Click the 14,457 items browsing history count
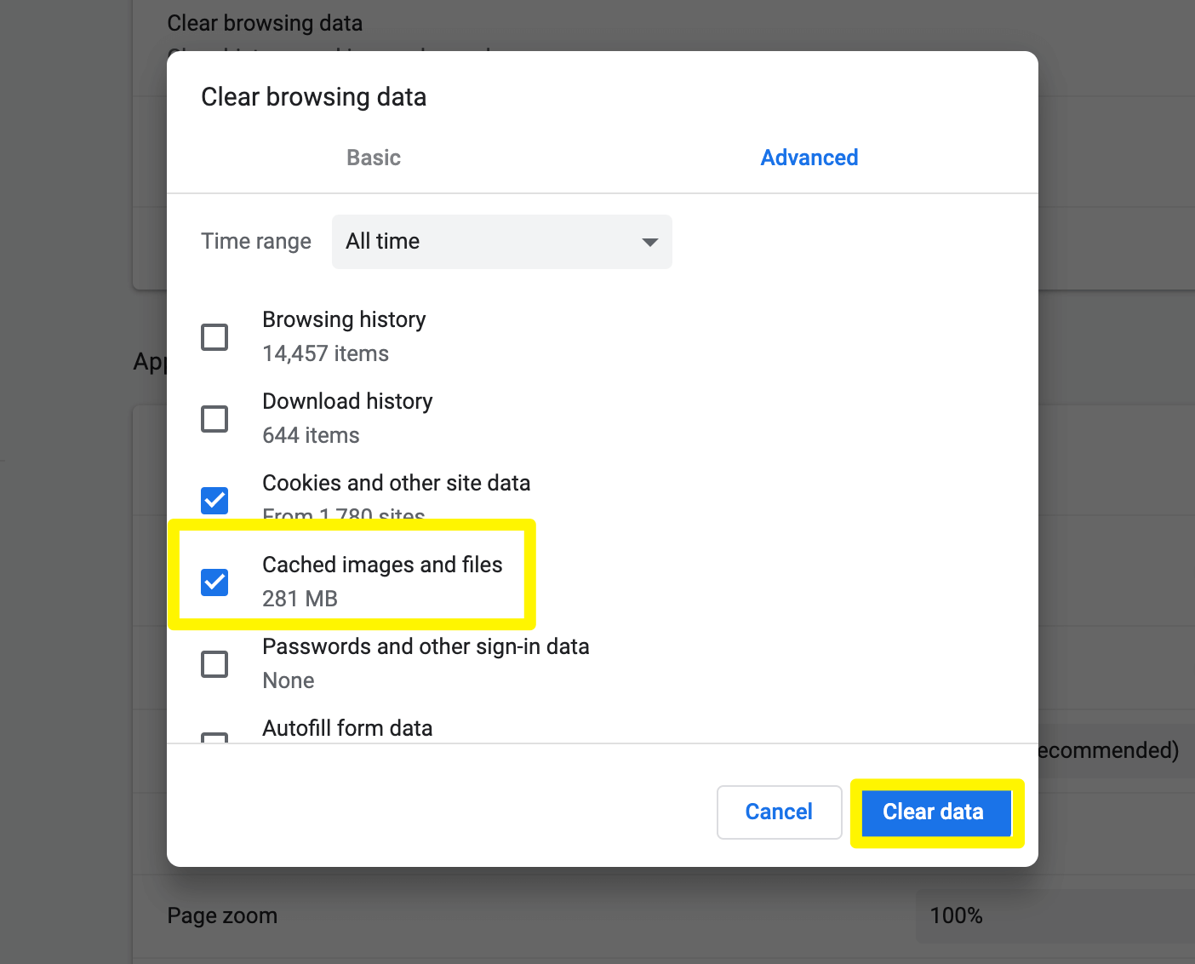This screenshot has height=964, width=1195. pos(325,353)
